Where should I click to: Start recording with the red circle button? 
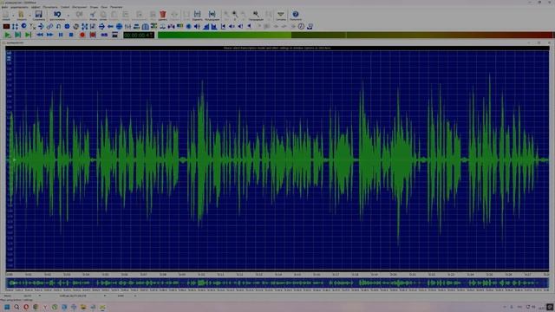82,35
